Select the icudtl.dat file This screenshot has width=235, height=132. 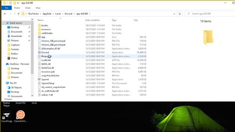click(x=46, y=60)
